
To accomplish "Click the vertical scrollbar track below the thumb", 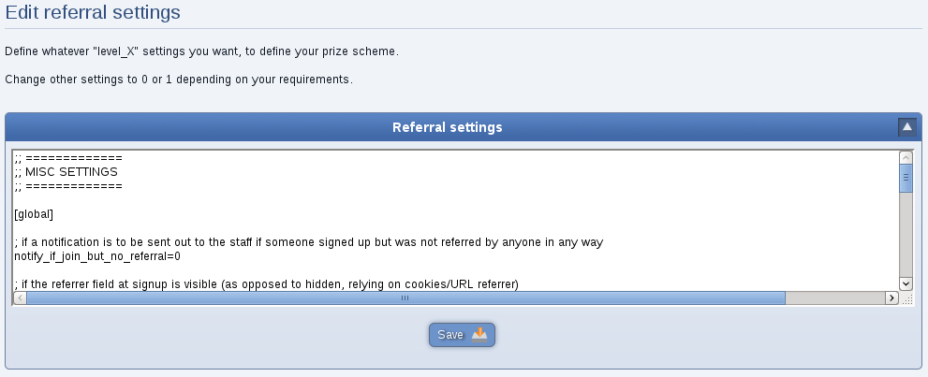I will point(906,234).
